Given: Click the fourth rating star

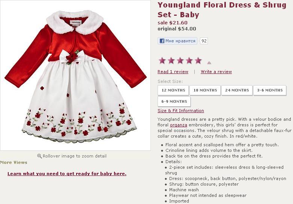Looking at the screenshot, I should point(189,60).
